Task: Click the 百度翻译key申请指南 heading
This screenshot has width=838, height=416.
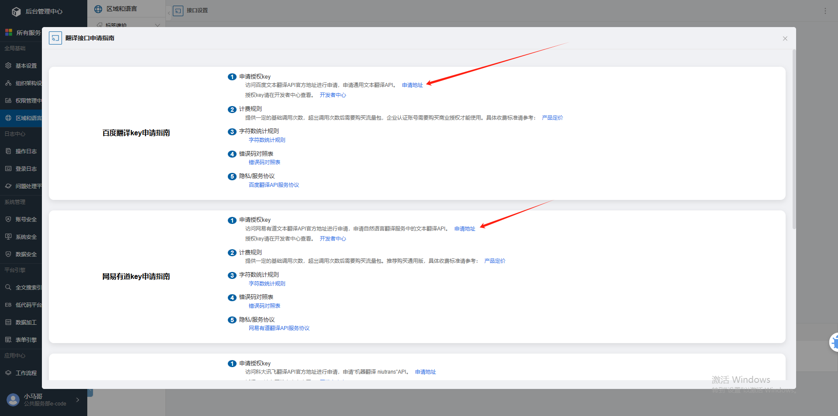Action: [136, 133]
